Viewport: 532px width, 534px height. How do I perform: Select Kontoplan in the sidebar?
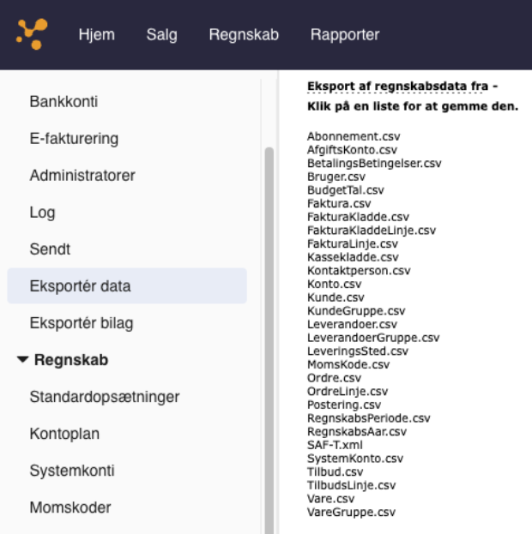[64, 434]
